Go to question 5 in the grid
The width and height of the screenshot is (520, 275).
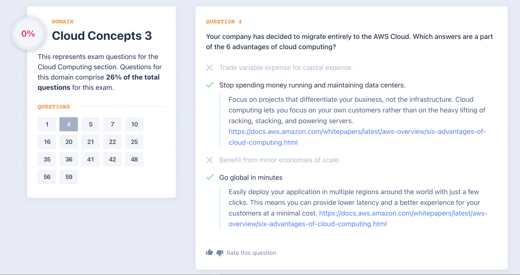pyautogui.click(x=91, y=124)
